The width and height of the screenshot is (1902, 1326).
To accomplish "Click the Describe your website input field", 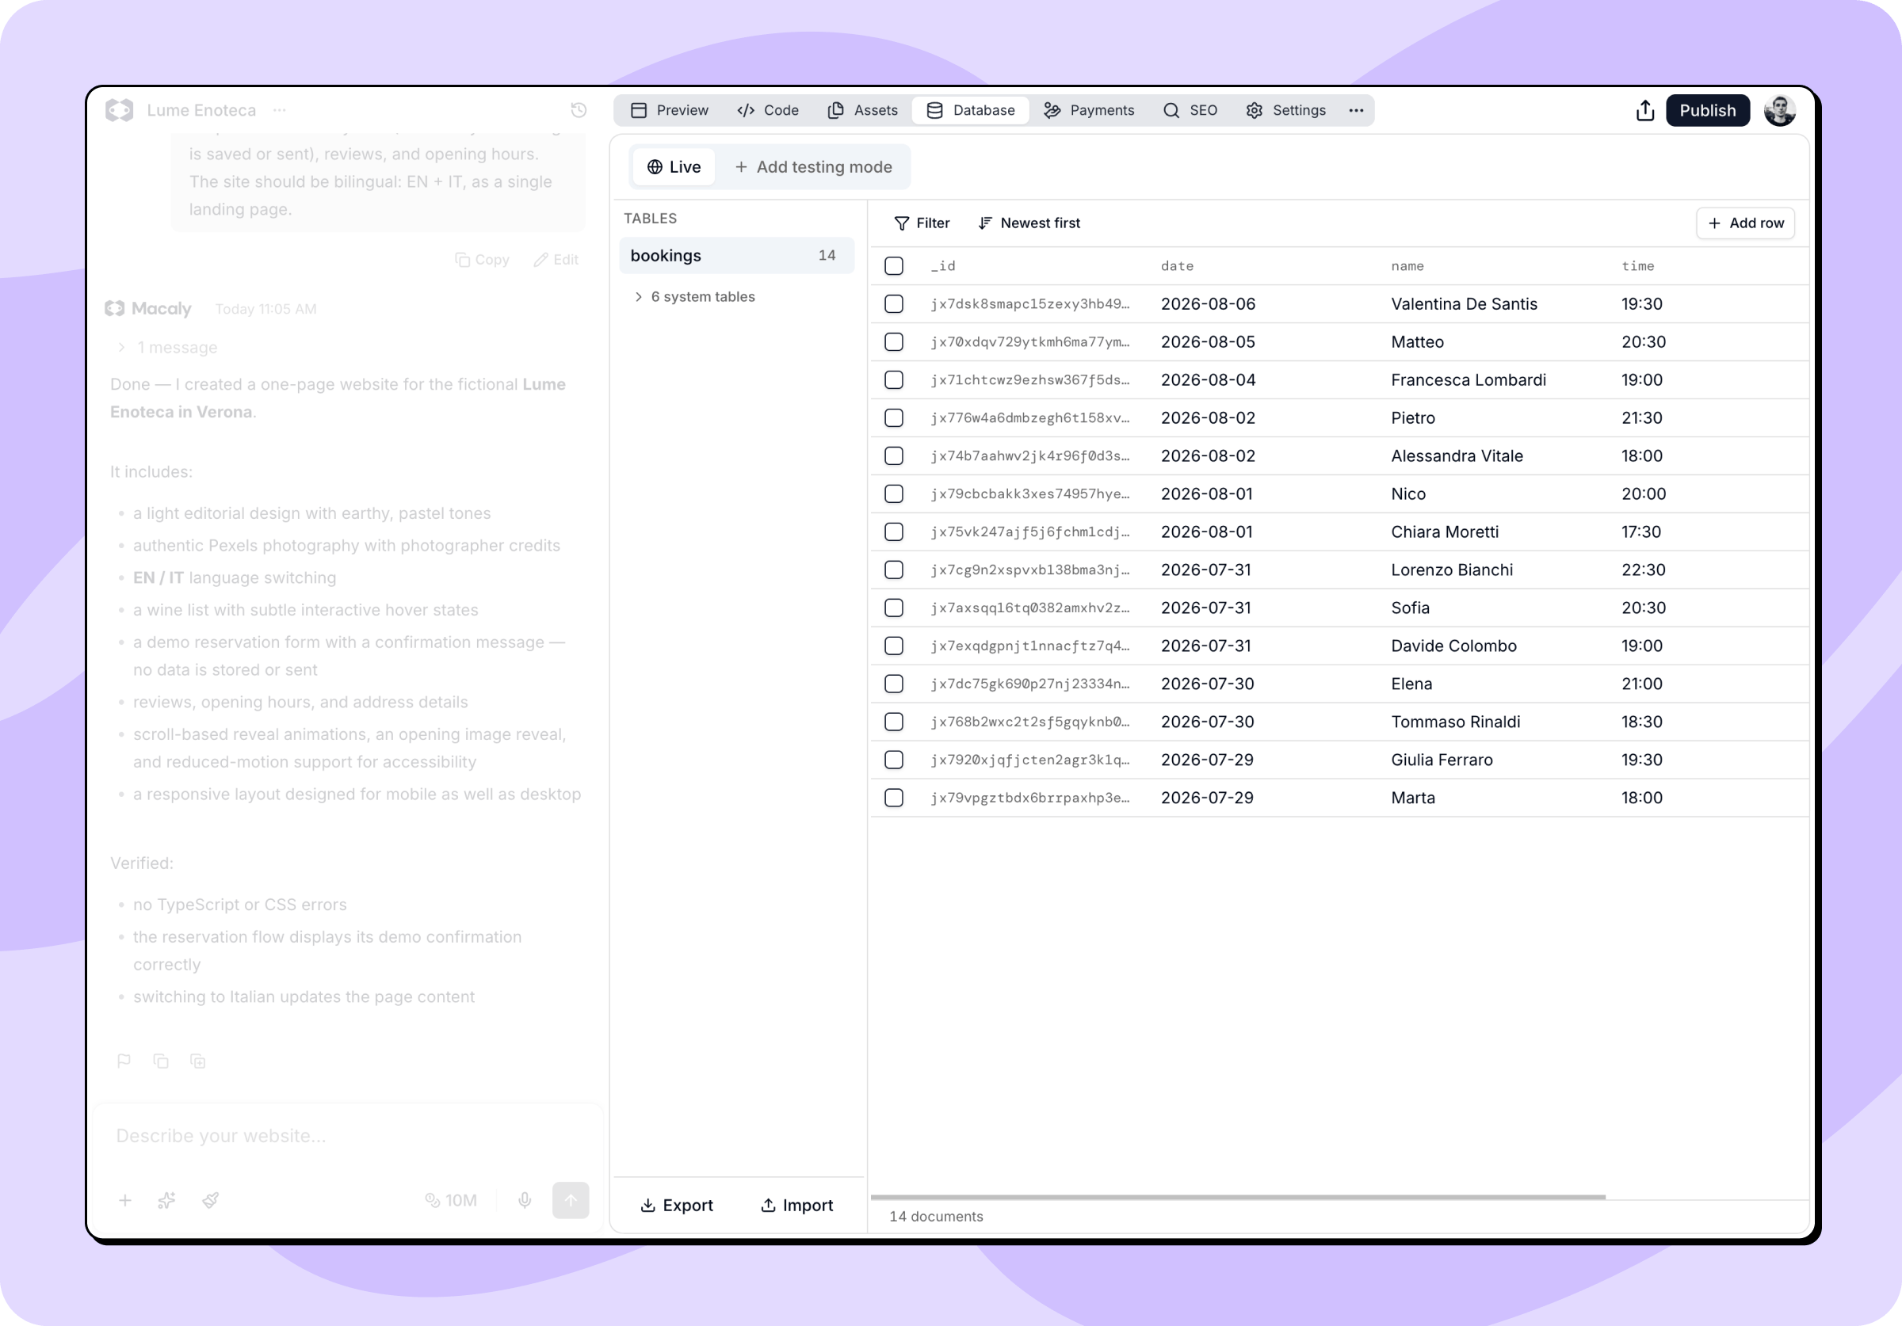I will (348, 1136).
